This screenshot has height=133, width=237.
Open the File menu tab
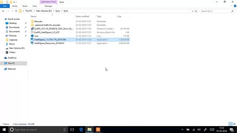pos(5,6)
